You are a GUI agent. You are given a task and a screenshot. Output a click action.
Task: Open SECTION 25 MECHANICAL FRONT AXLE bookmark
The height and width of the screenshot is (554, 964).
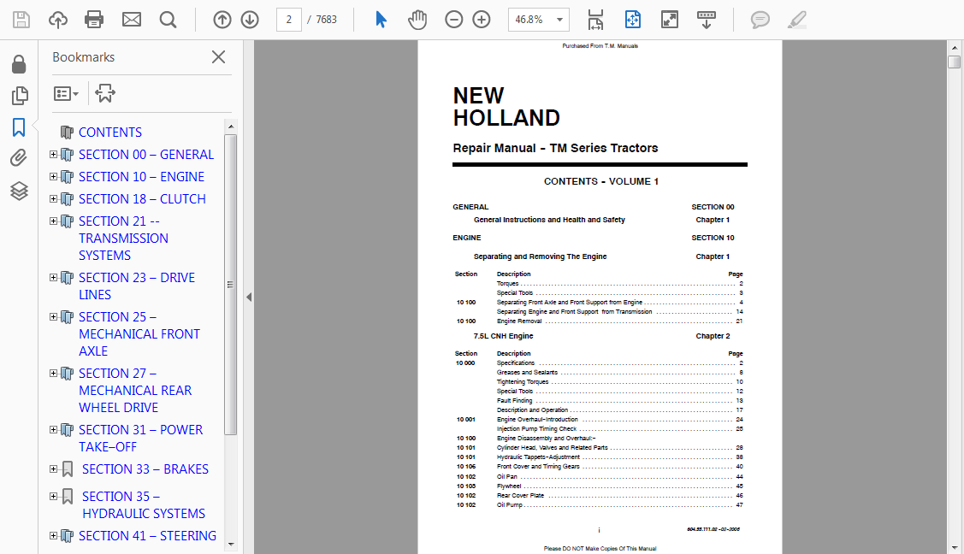pos(139,333)
